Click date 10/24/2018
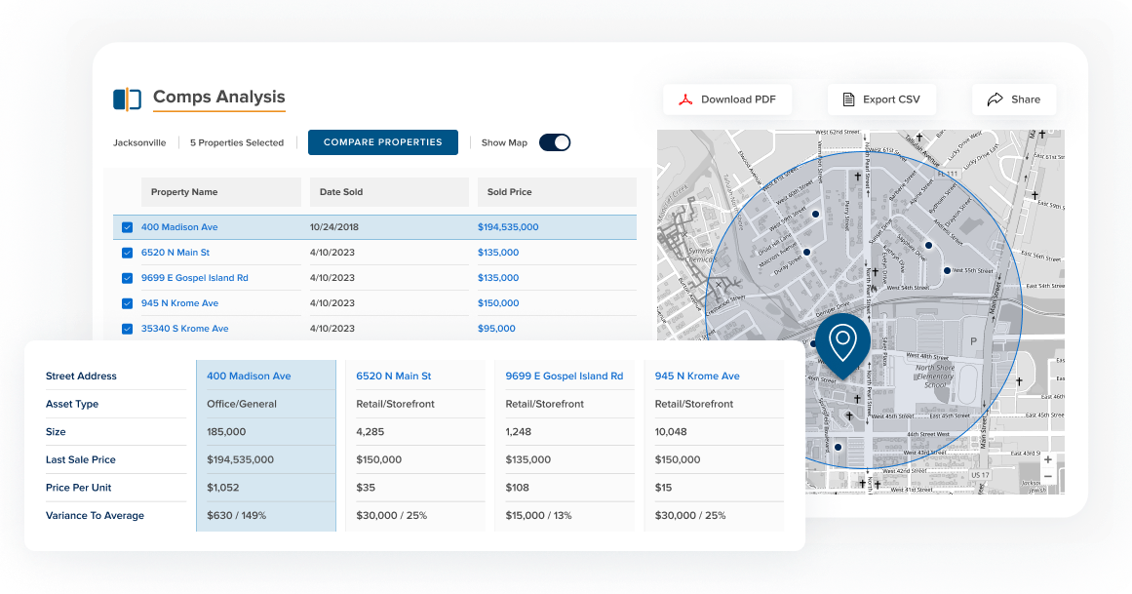 (334, 227)
